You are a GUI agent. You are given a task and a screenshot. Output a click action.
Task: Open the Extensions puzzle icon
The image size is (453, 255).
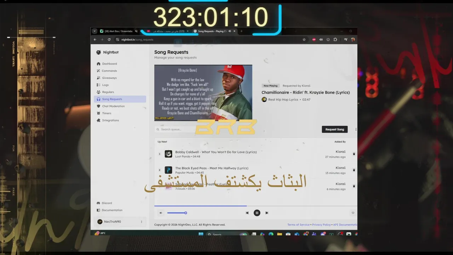coord(335,40)
